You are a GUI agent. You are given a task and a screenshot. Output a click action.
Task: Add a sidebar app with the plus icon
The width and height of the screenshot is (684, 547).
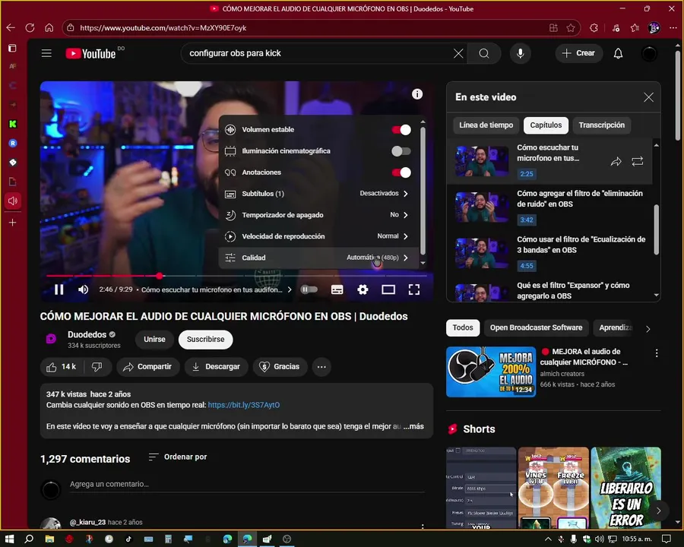click(13, 223)
